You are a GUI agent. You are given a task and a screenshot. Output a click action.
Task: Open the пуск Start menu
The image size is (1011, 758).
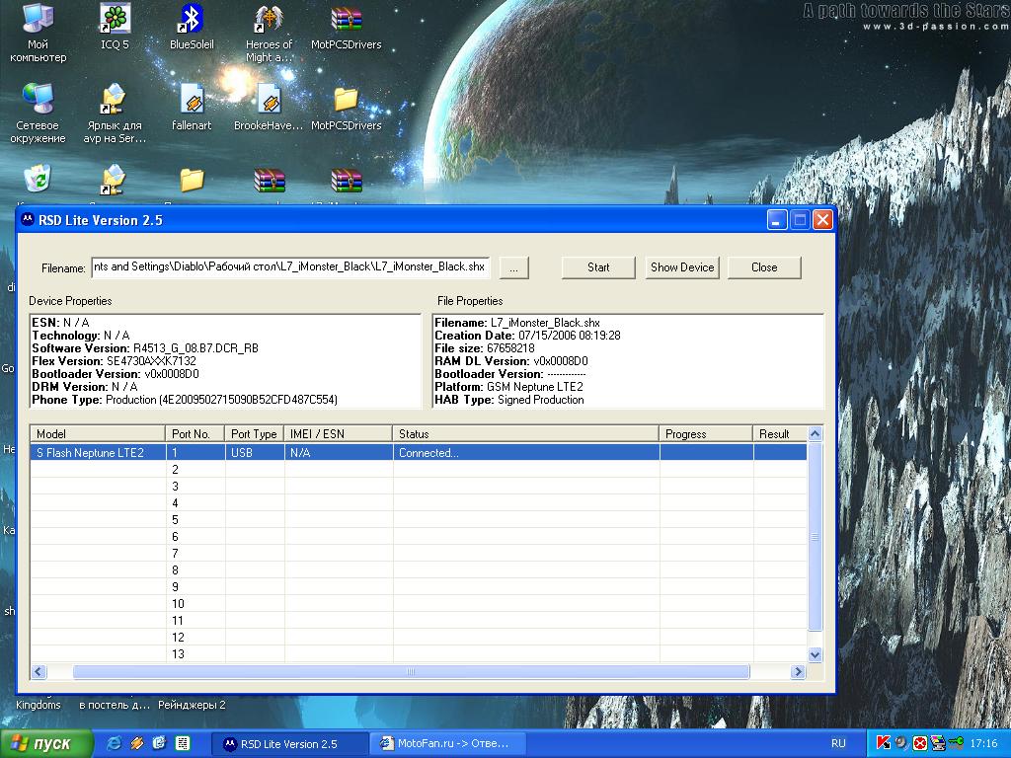tap(45, 743)
